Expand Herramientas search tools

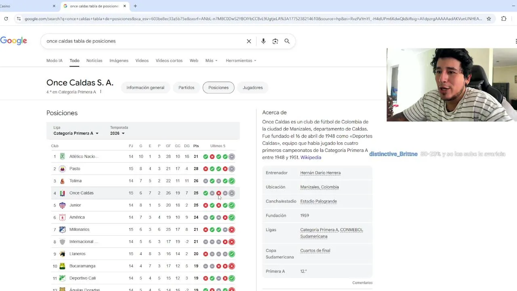click(x=241, y=61)
